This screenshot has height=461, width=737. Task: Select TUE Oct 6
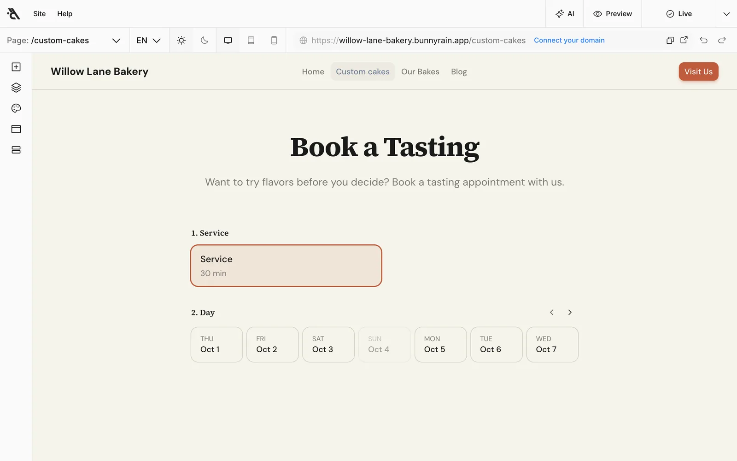tap(497, 344)
